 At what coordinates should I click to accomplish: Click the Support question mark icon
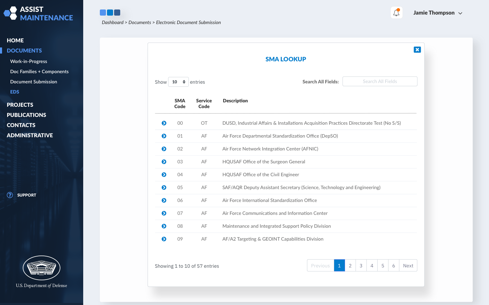tap(10, 195)
